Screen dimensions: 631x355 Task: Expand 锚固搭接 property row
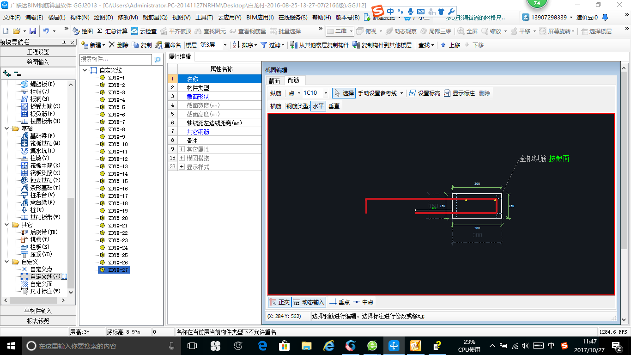[182, 158]
